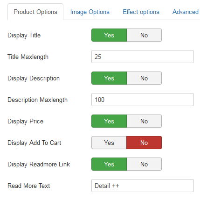Click the Description Maxlength input field
Image resolution: width=200 pixels, height=201 pixels.
(143, 100)
